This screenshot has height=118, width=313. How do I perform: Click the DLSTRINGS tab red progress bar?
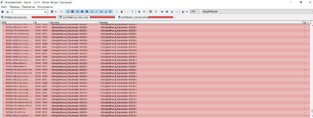point(102,18)
